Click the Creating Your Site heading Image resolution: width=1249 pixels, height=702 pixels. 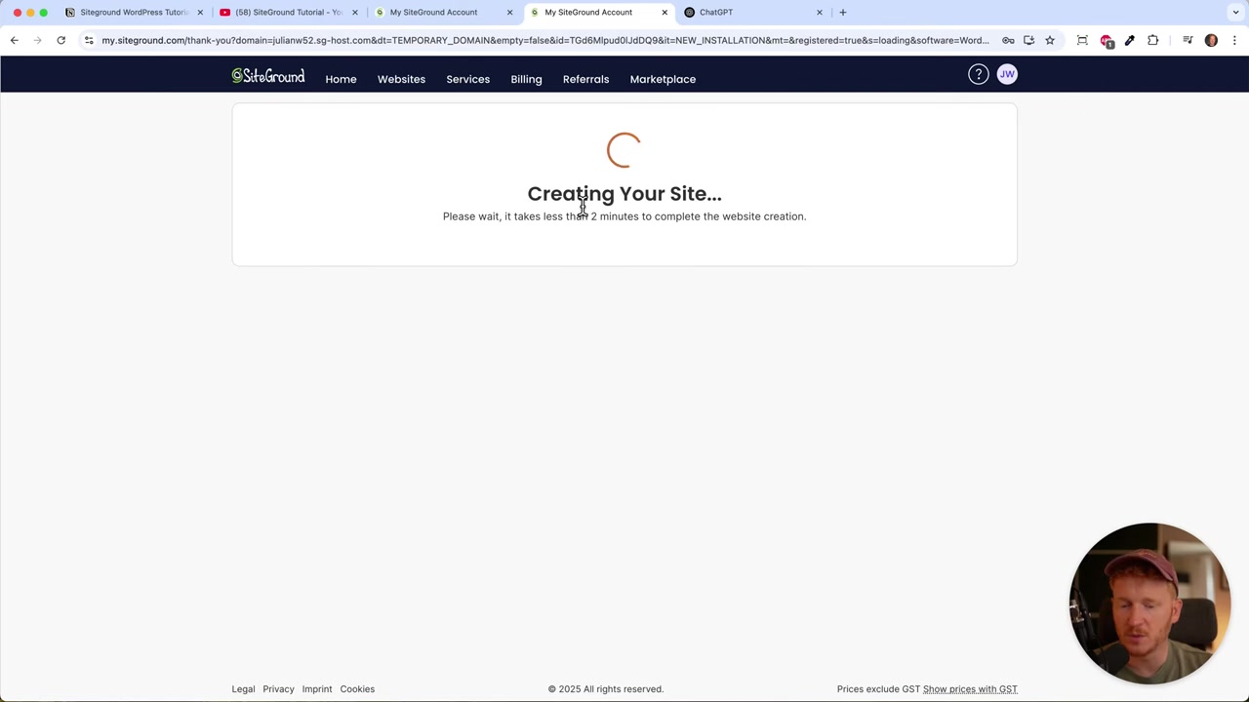(624, 194)
